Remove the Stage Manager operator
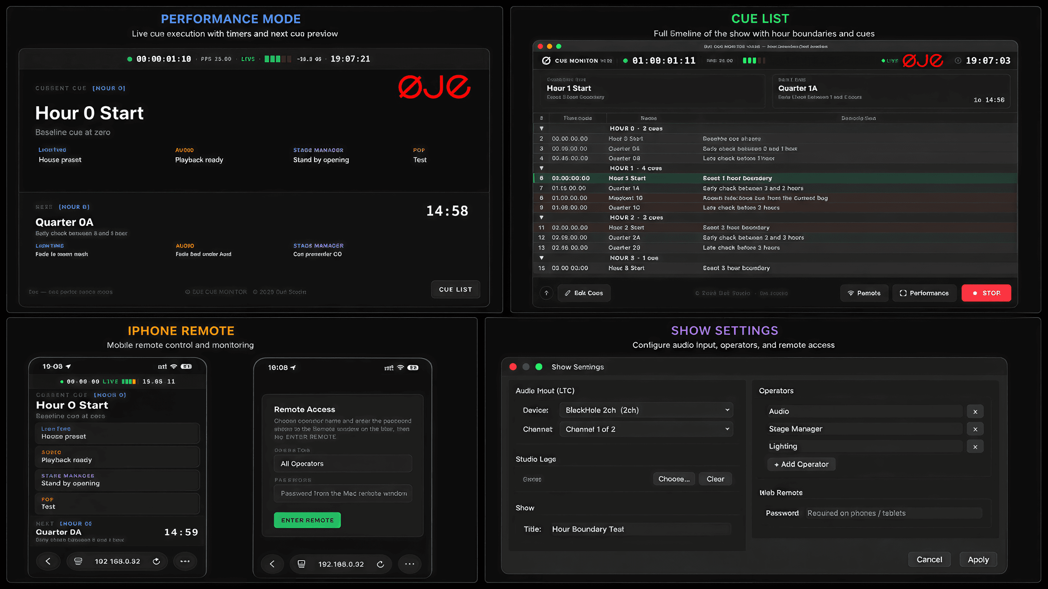 click(975, 429)
